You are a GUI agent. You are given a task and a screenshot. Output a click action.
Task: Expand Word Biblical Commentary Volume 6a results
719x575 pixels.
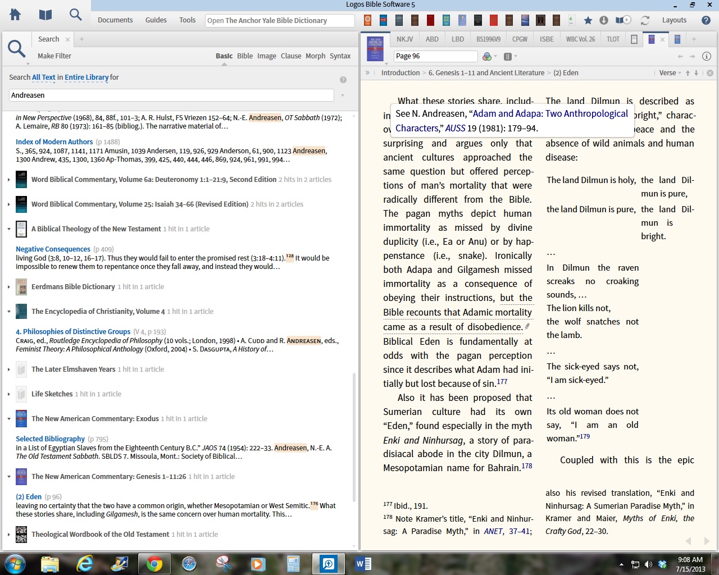(x=9, y=180)
